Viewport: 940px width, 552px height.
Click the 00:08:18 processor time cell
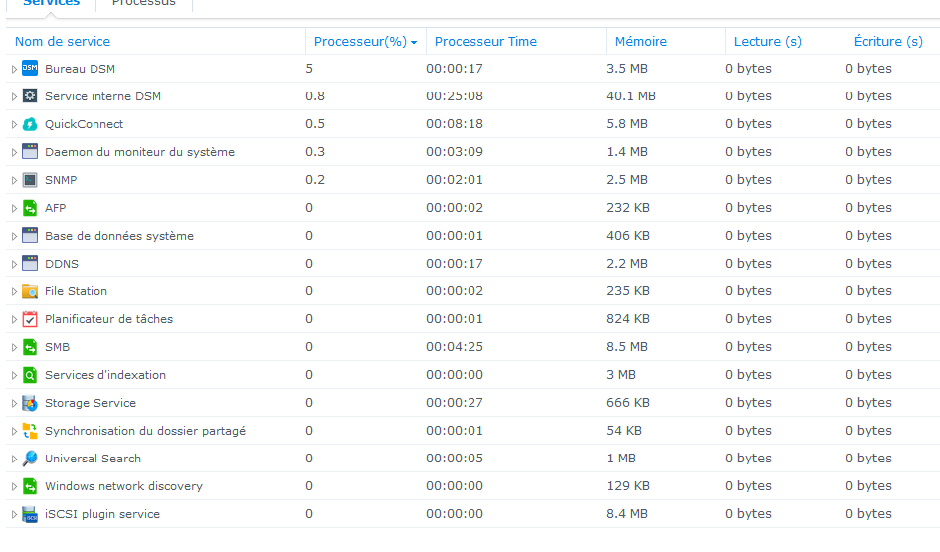click(x=455, y=124)
